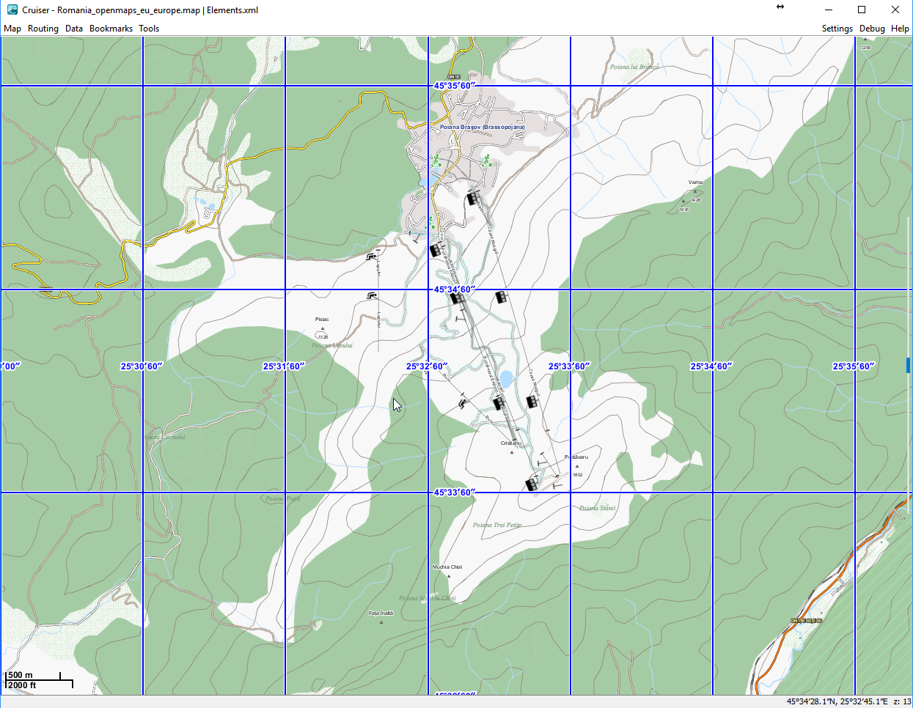The height and width of the screenshot is (708, 913).
Task: Click the Cruiser app icon in title bar
Action: 12,10
